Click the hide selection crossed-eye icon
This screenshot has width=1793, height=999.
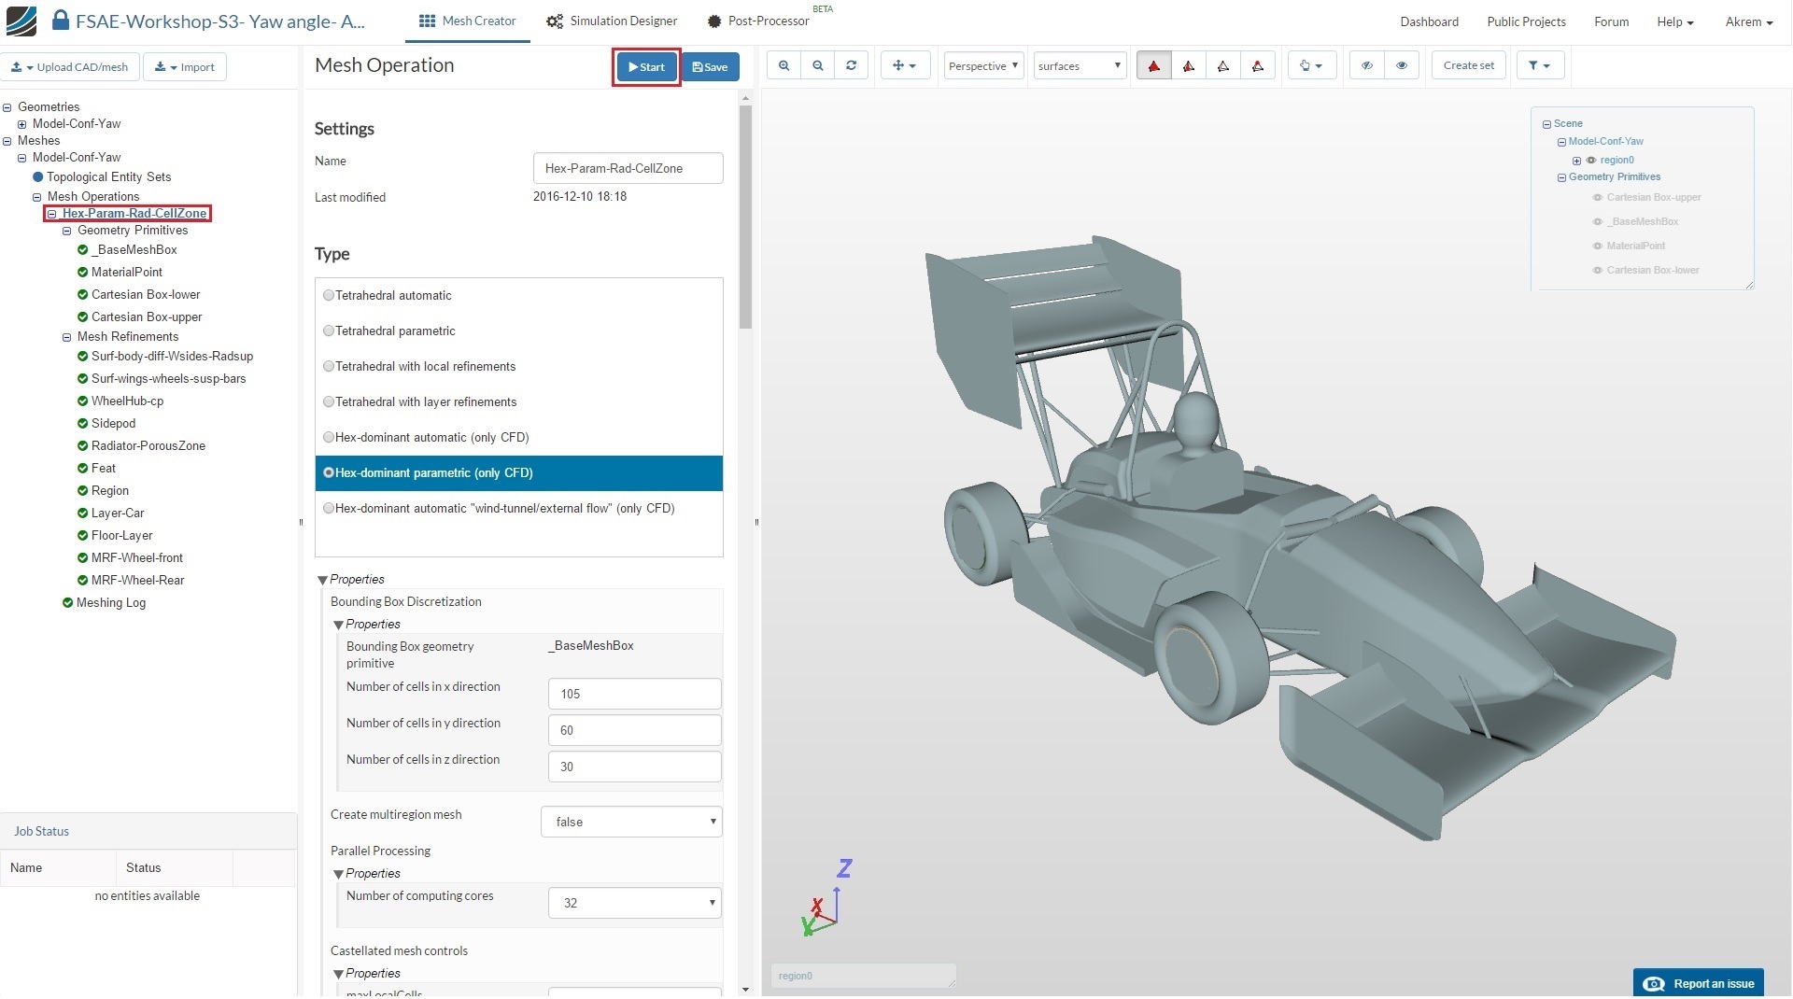(x=1366, y=65)
